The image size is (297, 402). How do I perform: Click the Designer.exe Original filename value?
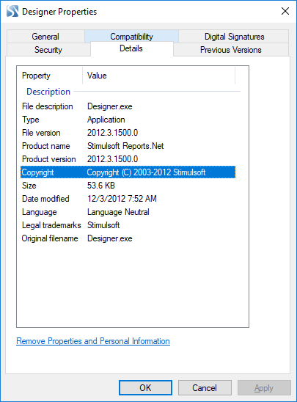110,238
